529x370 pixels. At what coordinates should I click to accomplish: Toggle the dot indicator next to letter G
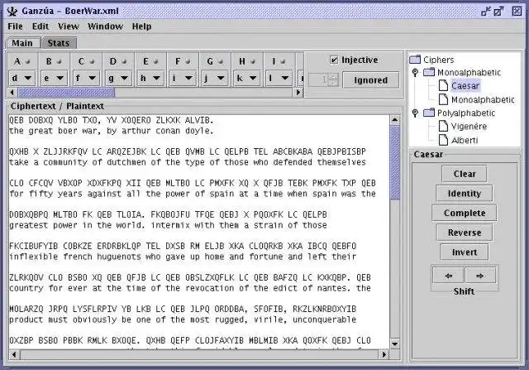(x=221, y=61)
